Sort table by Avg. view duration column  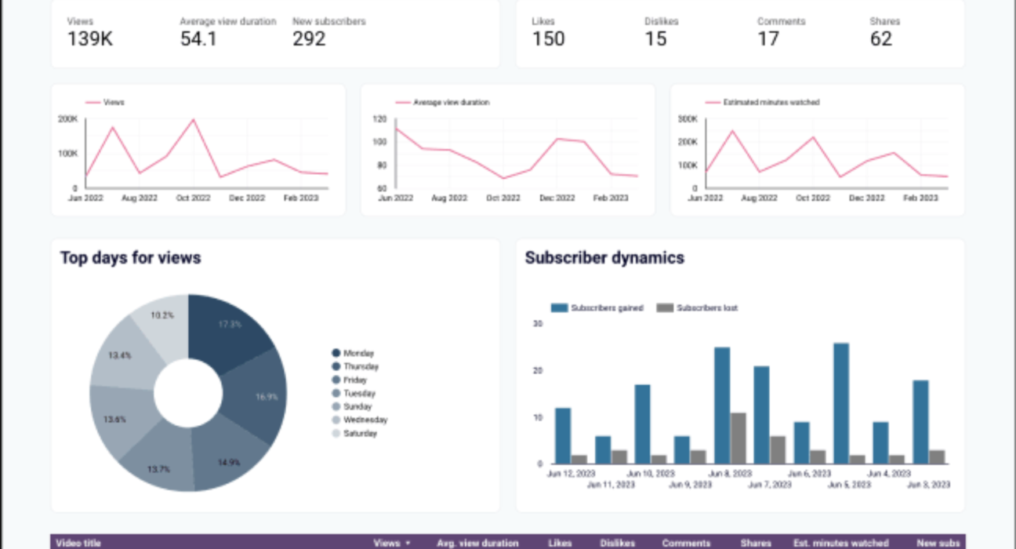pyautogui.click(x=477, y=543)
